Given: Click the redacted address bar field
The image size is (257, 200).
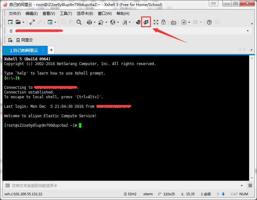Looking at the screenshot, I should [x=129, y=31].
